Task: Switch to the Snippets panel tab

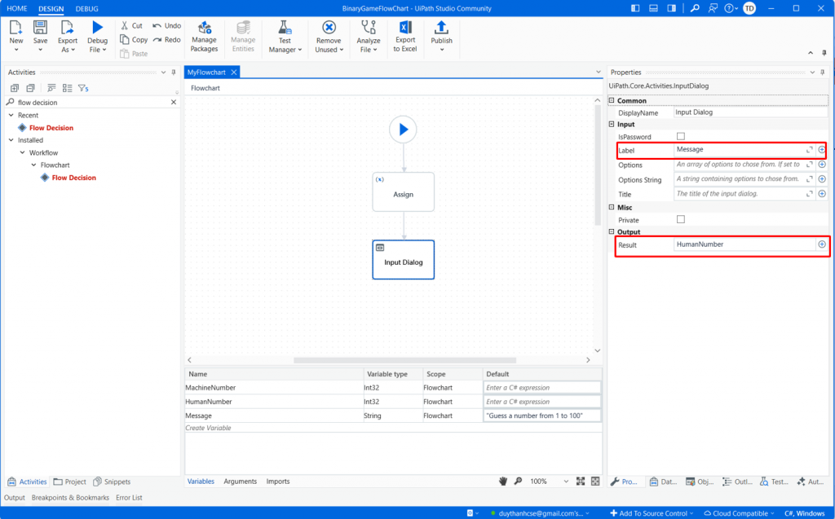Action: point(112,482)
